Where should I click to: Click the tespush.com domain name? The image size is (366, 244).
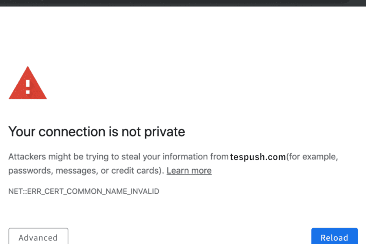point(258,157)
